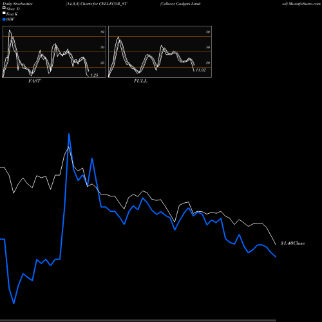The image size is (322, 322).
Task: Click the blue OBV legend swatch
Action: pos(4,19)
